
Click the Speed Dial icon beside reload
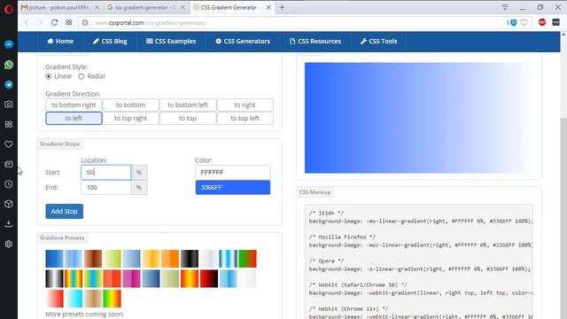(69, 22)
